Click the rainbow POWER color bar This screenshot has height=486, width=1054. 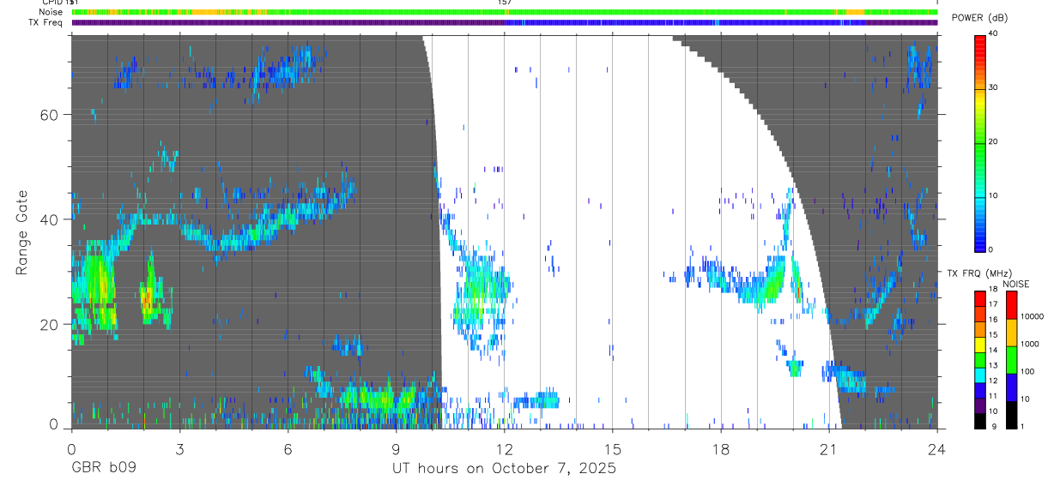click(x=980, y=142)
